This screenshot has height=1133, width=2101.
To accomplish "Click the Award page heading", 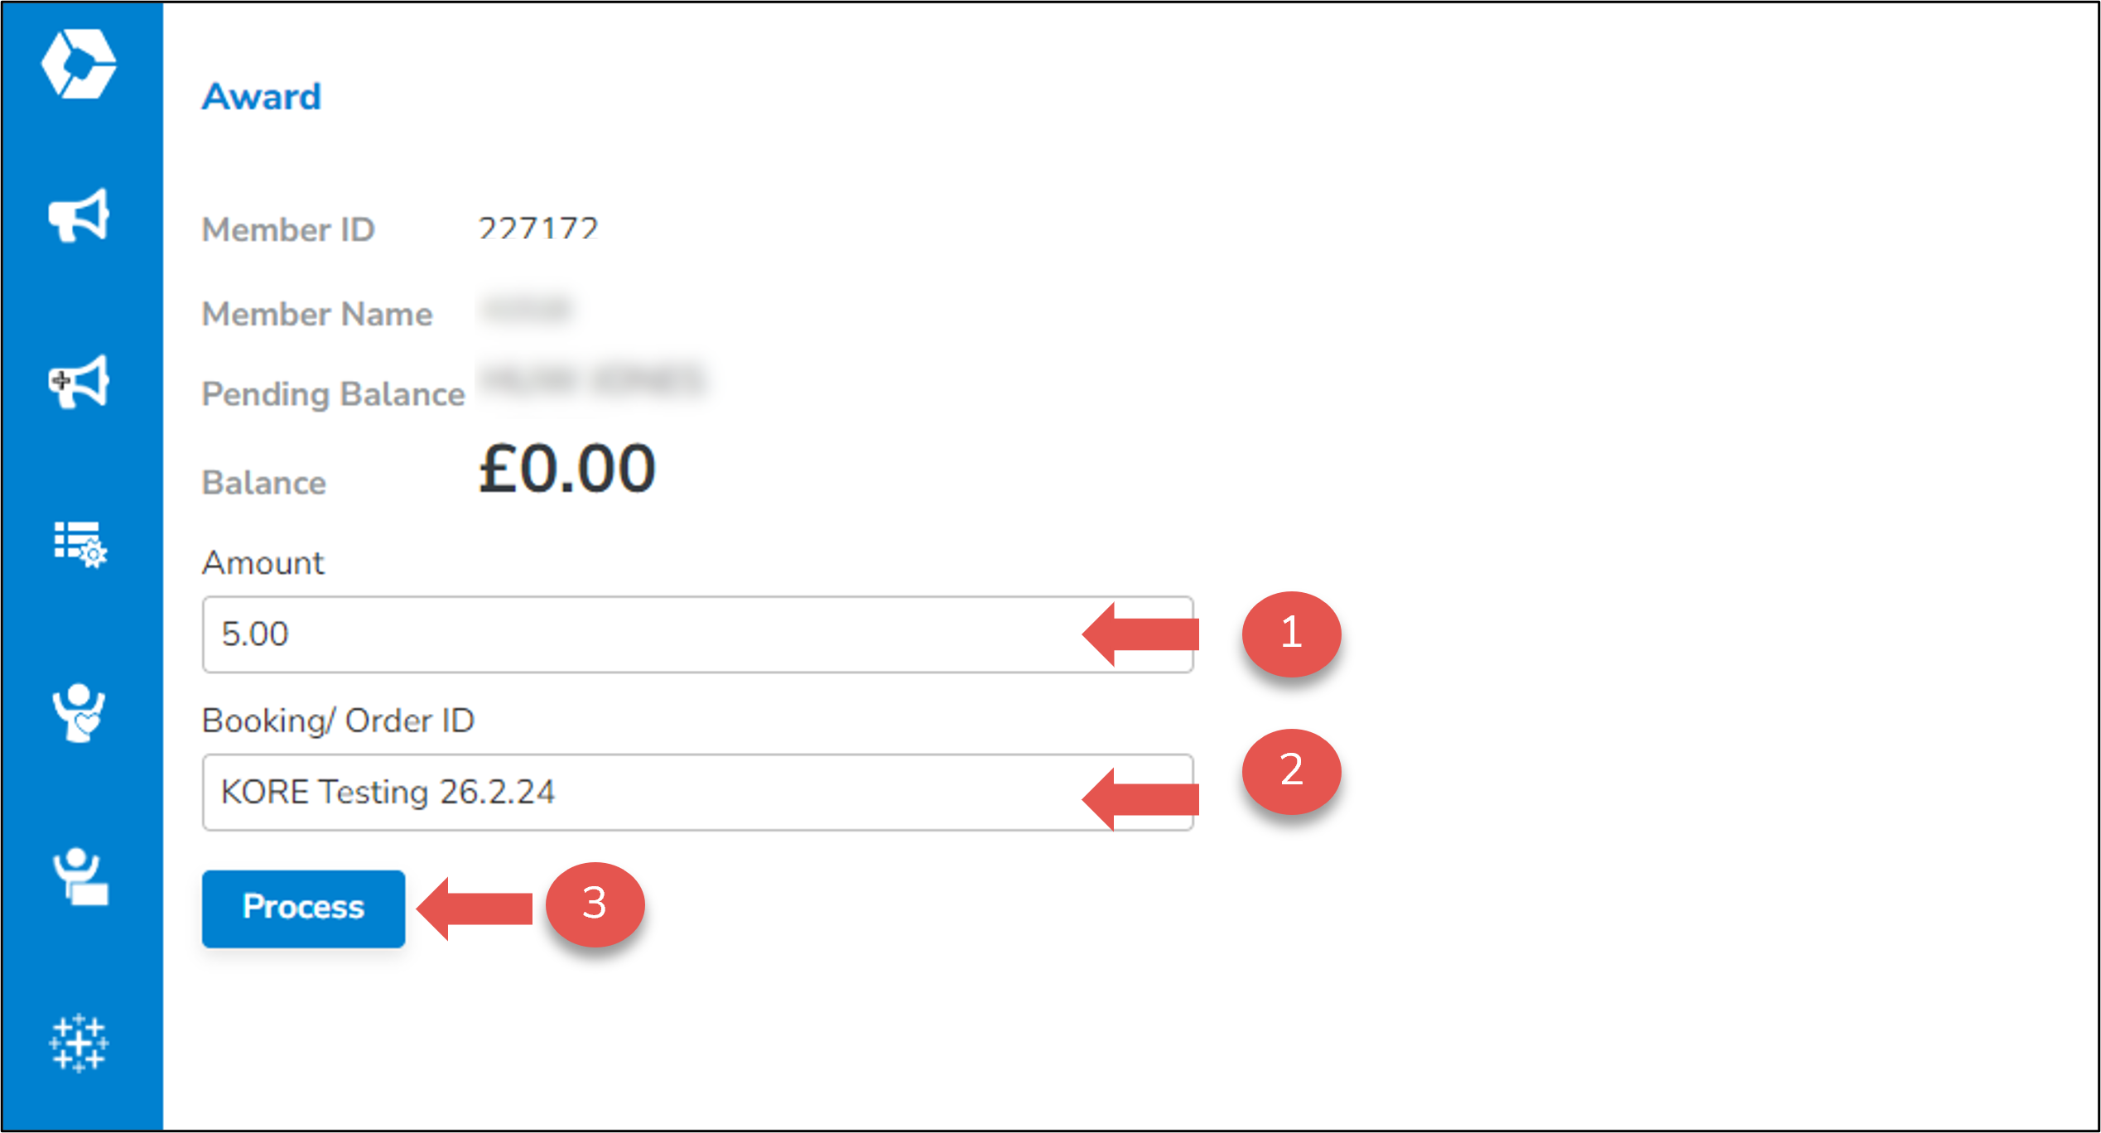I will click(262, 97).
